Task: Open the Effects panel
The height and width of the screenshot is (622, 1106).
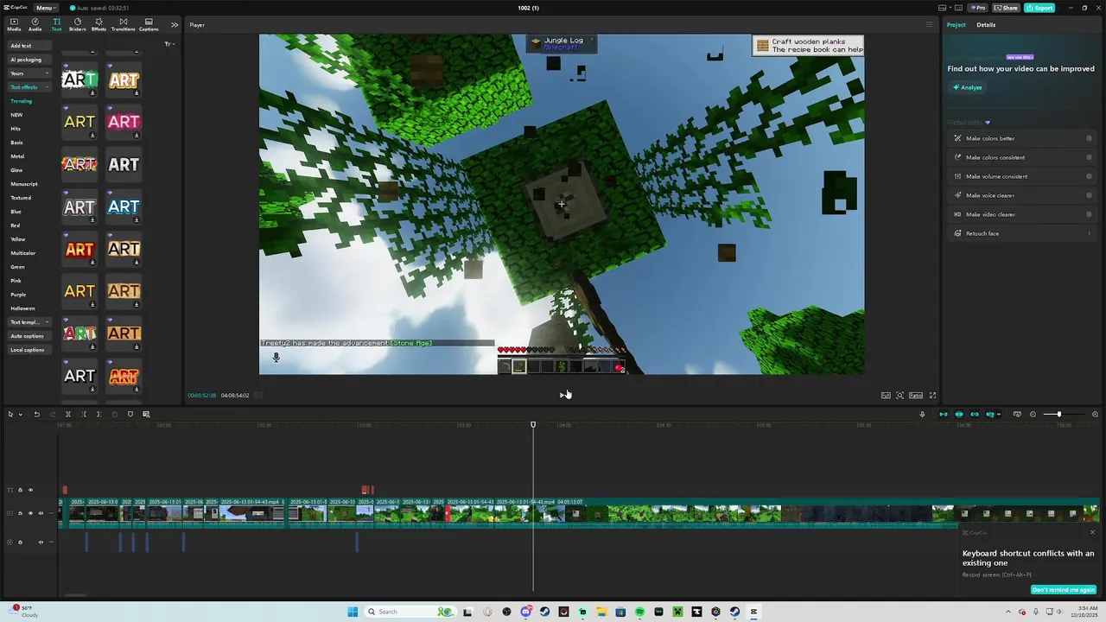Action: click(x=99, y=24)
